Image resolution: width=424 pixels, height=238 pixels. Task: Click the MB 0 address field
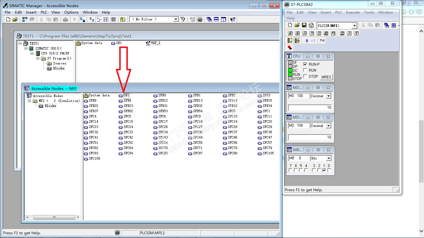[299, 158]
